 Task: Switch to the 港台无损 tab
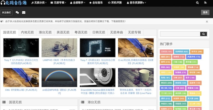tap(45, 32)
